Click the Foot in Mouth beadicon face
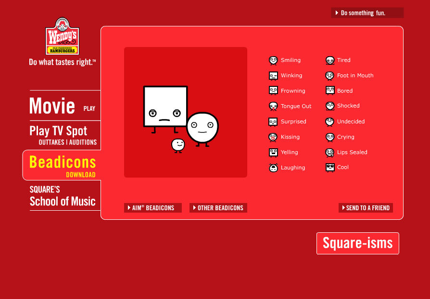The image size is (430, 299). [x=329, y=76]
